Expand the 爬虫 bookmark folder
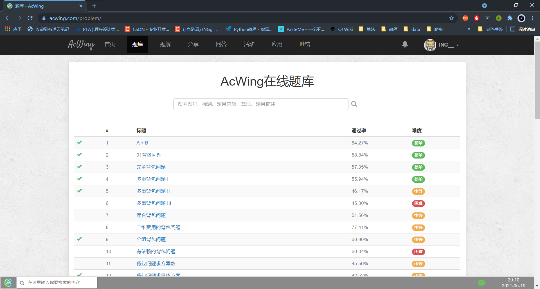Viewport: 540px width, 289px height. (435, 29)
